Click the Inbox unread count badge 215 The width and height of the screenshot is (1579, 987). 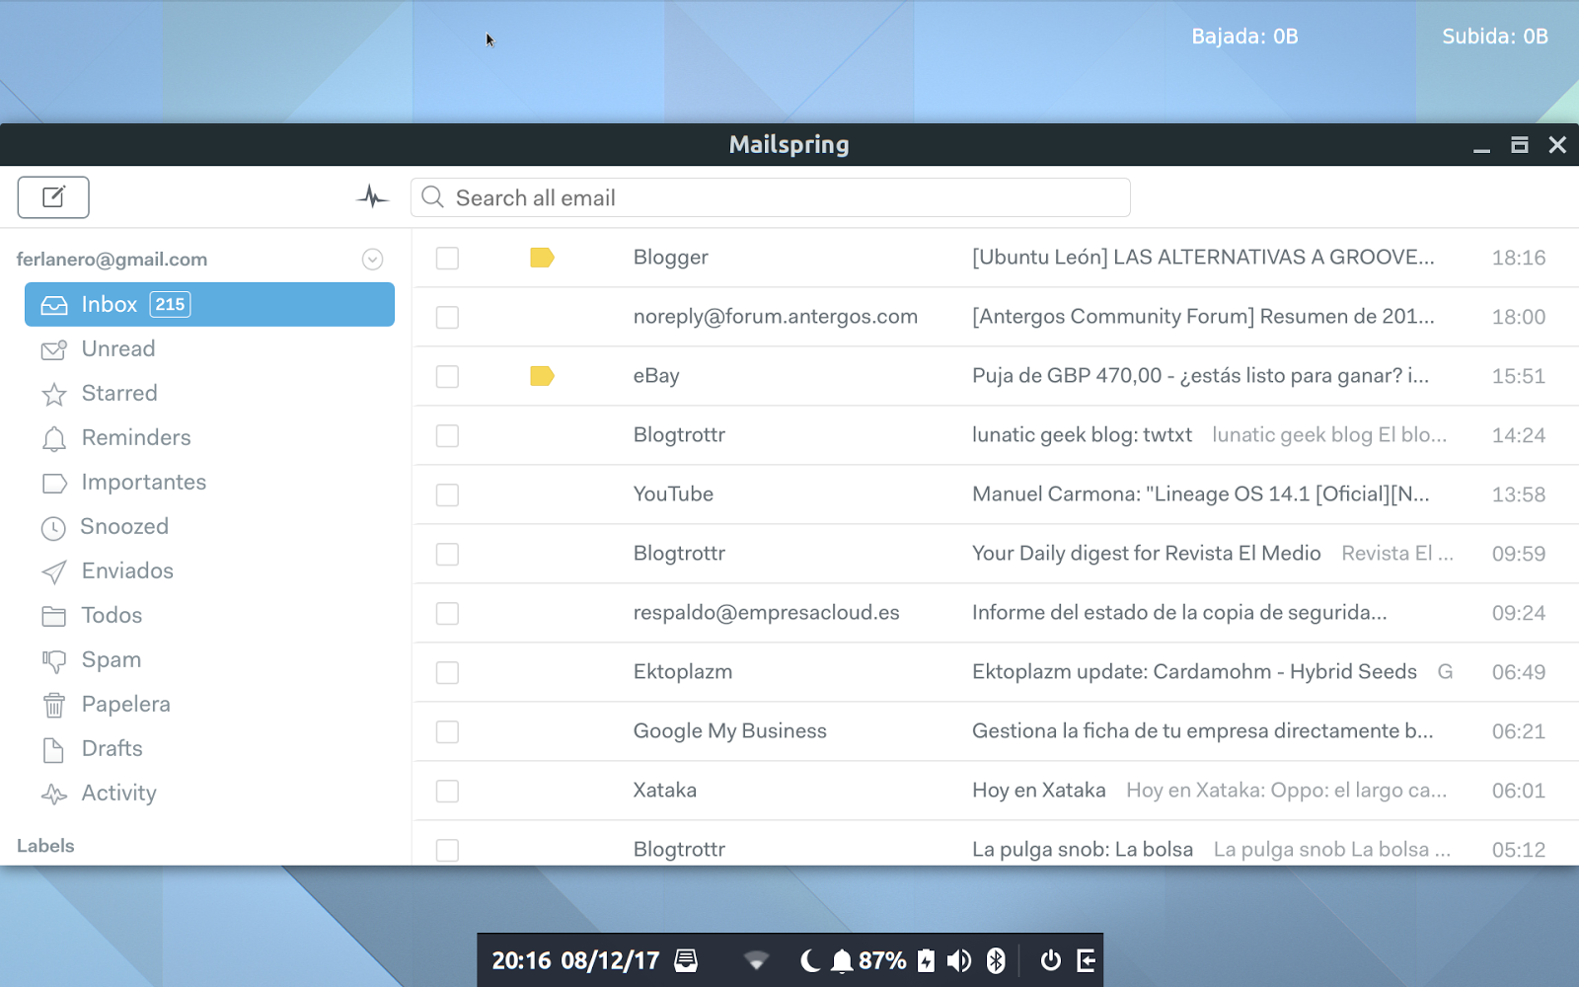pyautogui.click(x=170, y=304)
